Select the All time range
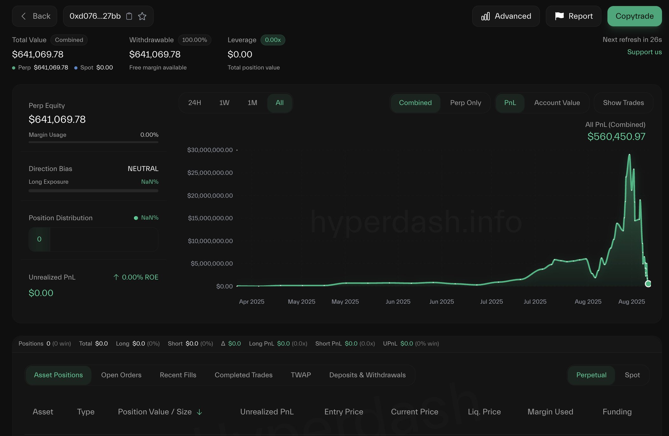The height and width of the screenshot is (436, 669). coord(280,103)
